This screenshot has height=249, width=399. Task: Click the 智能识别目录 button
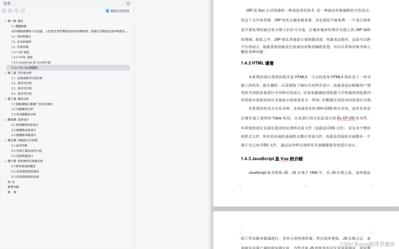pos(117,11)
